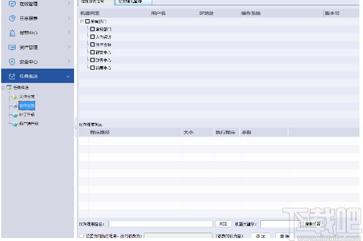This screenshot has width=363, height=241.
Task: Open the 日志报表 menu item
Action: [x=38, y=18]
